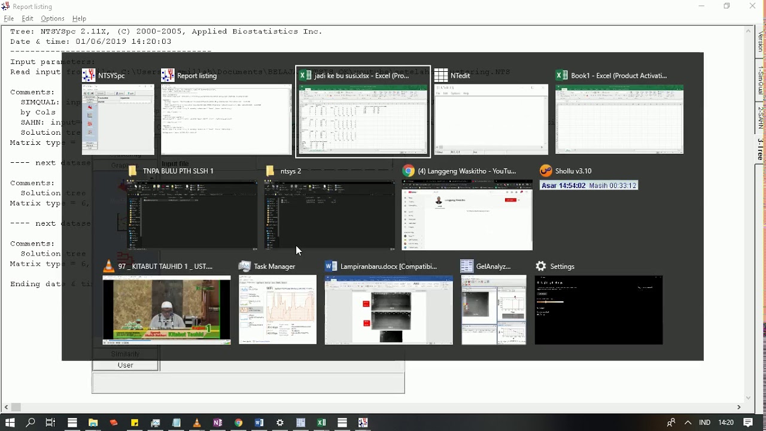Open Google Chrome from the taskbar

(x=239, y=423)
